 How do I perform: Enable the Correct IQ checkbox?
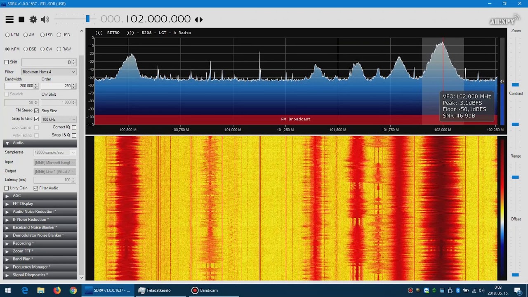[74, 127]
